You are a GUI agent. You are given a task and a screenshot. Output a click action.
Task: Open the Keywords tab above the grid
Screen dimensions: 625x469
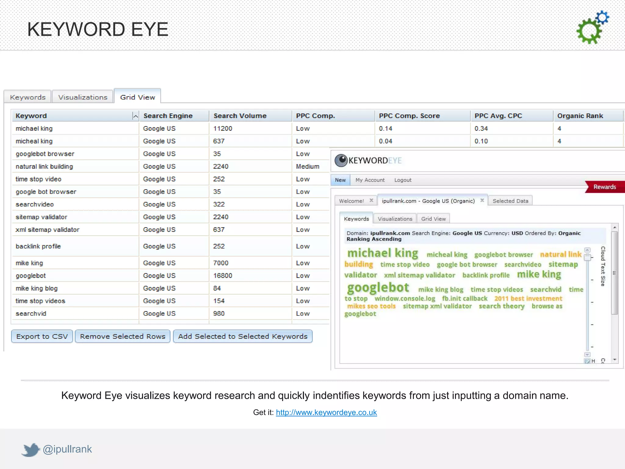coord(28,97)
